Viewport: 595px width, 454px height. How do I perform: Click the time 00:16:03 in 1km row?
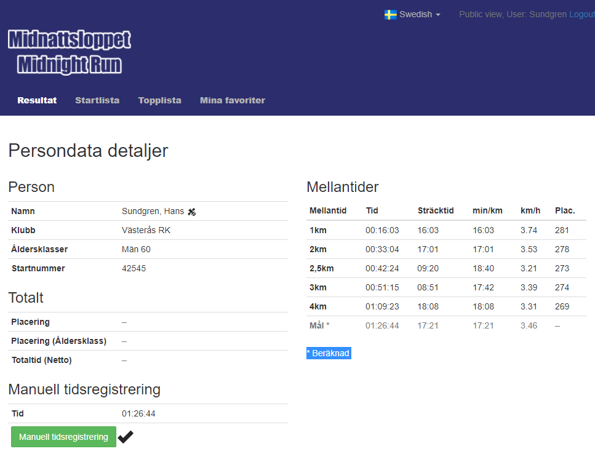pyautogui.click(x=382, y=230)
